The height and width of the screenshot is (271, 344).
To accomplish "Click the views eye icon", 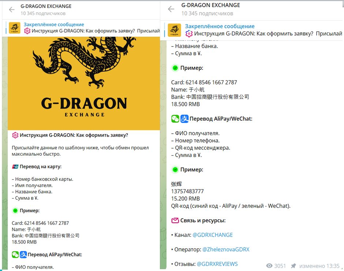I will click(x=269, y=266).
